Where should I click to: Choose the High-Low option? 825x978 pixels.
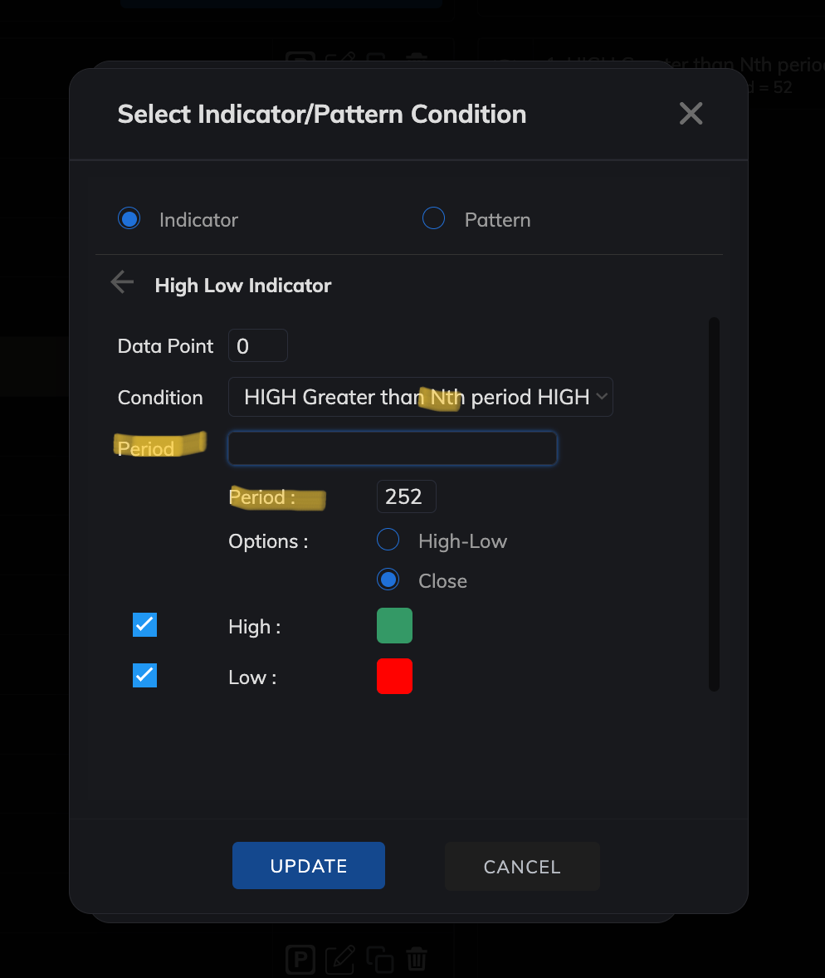(x=388, y=540)
